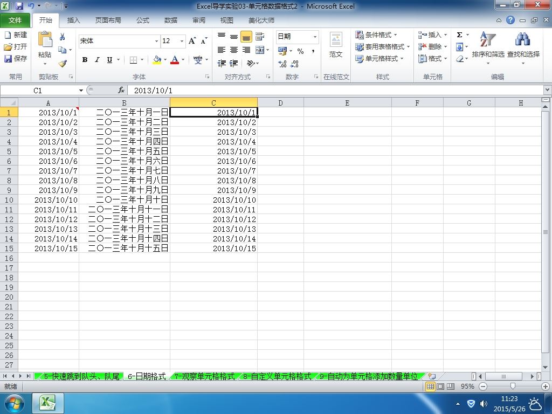Apply the red font color swatch
The height and width of the screenshot is (414, 552).
(x=175, y=60)
